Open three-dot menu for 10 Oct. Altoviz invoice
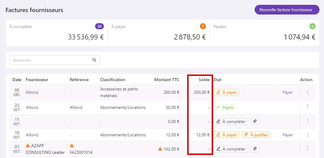 coord(307,135)
